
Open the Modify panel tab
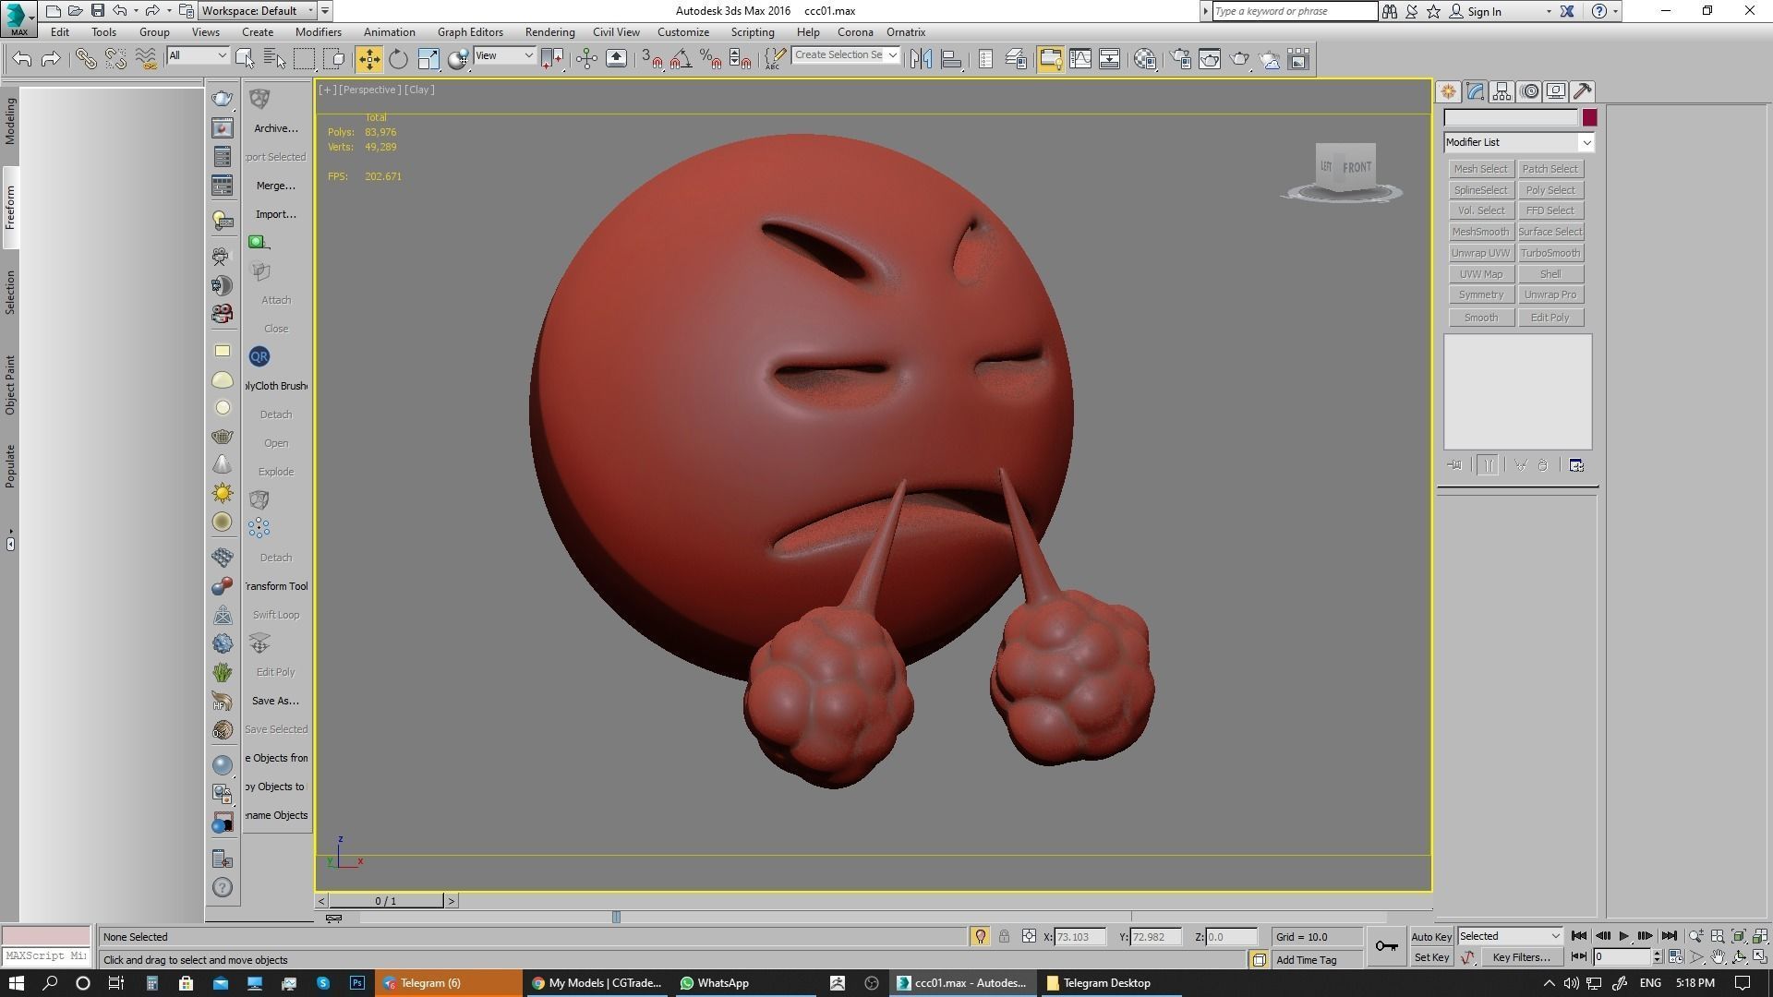(x=1475, y=91)
